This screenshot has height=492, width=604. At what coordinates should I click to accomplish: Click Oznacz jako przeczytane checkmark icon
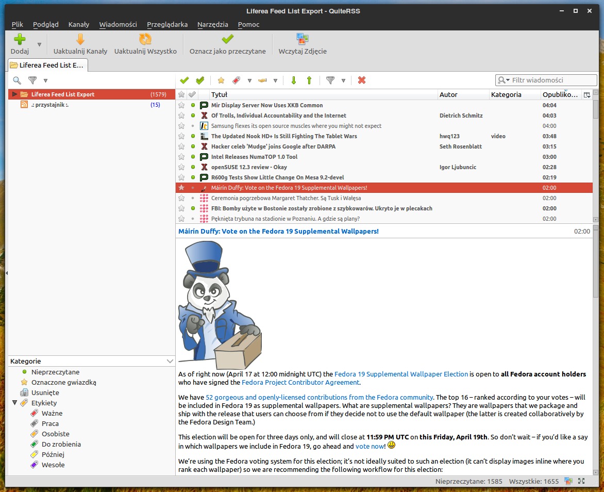pyautogui.click(x=228, y=39)
